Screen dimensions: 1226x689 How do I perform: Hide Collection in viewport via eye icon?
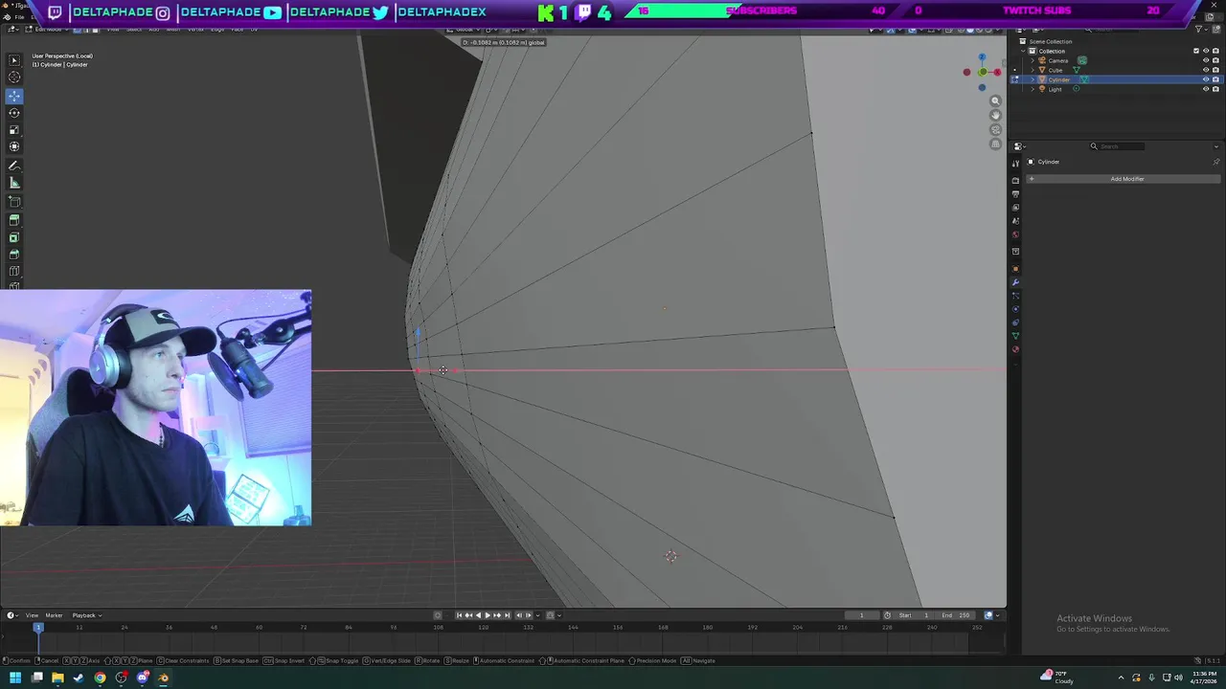(x=1206, y=51)
